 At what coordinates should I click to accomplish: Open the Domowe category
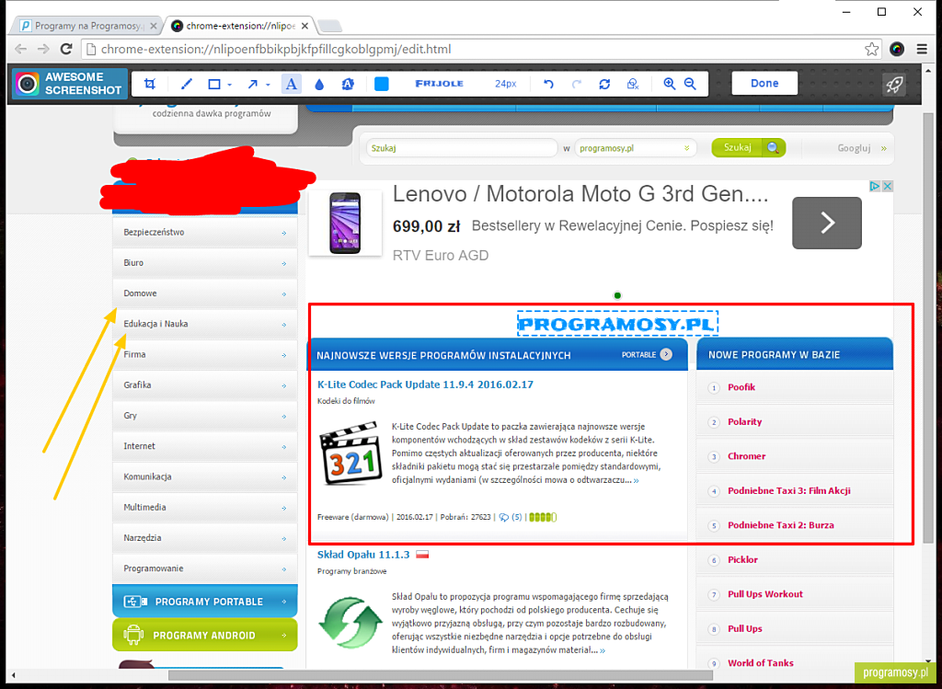[x=205, y=293]
